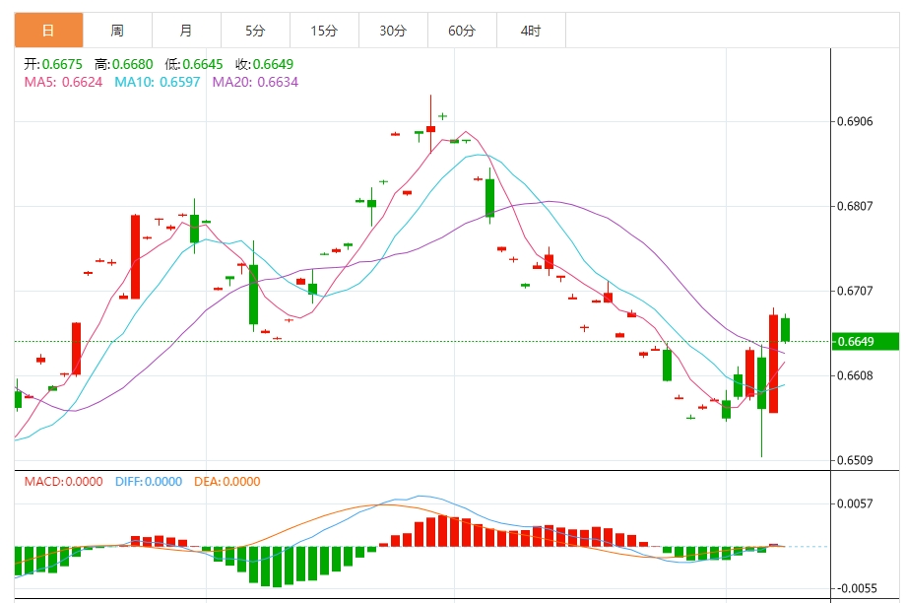
Task: Click the high price 高:0.6680
Action: click(x=124, y=64)
